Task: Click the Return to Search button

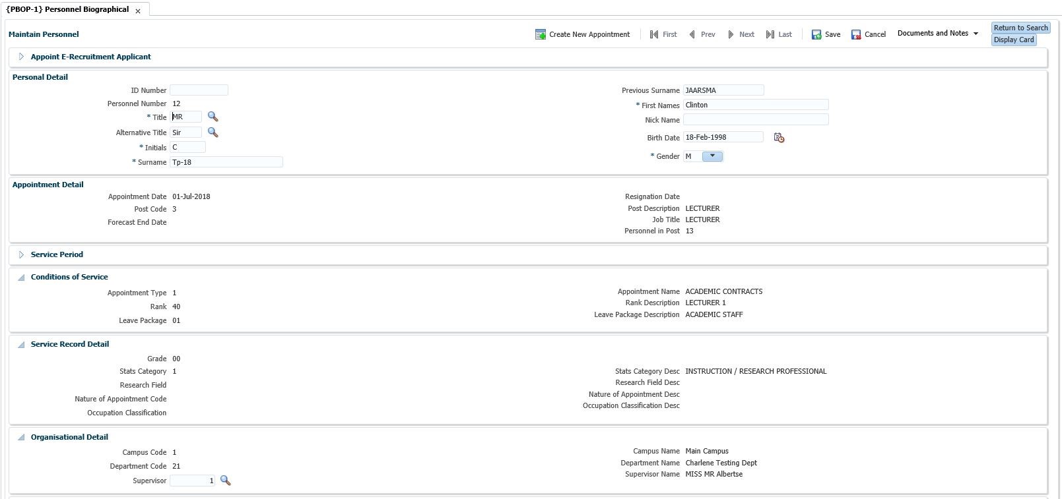Action: coord(1020,28)
